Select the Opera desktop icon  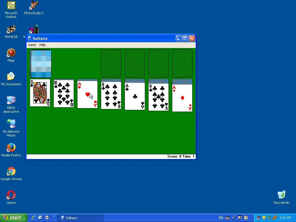coord(11,197)
